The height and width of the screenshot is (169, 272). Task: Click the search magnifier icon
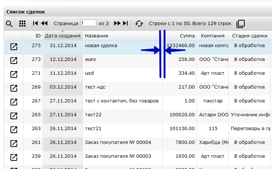(x=9, y=24)
